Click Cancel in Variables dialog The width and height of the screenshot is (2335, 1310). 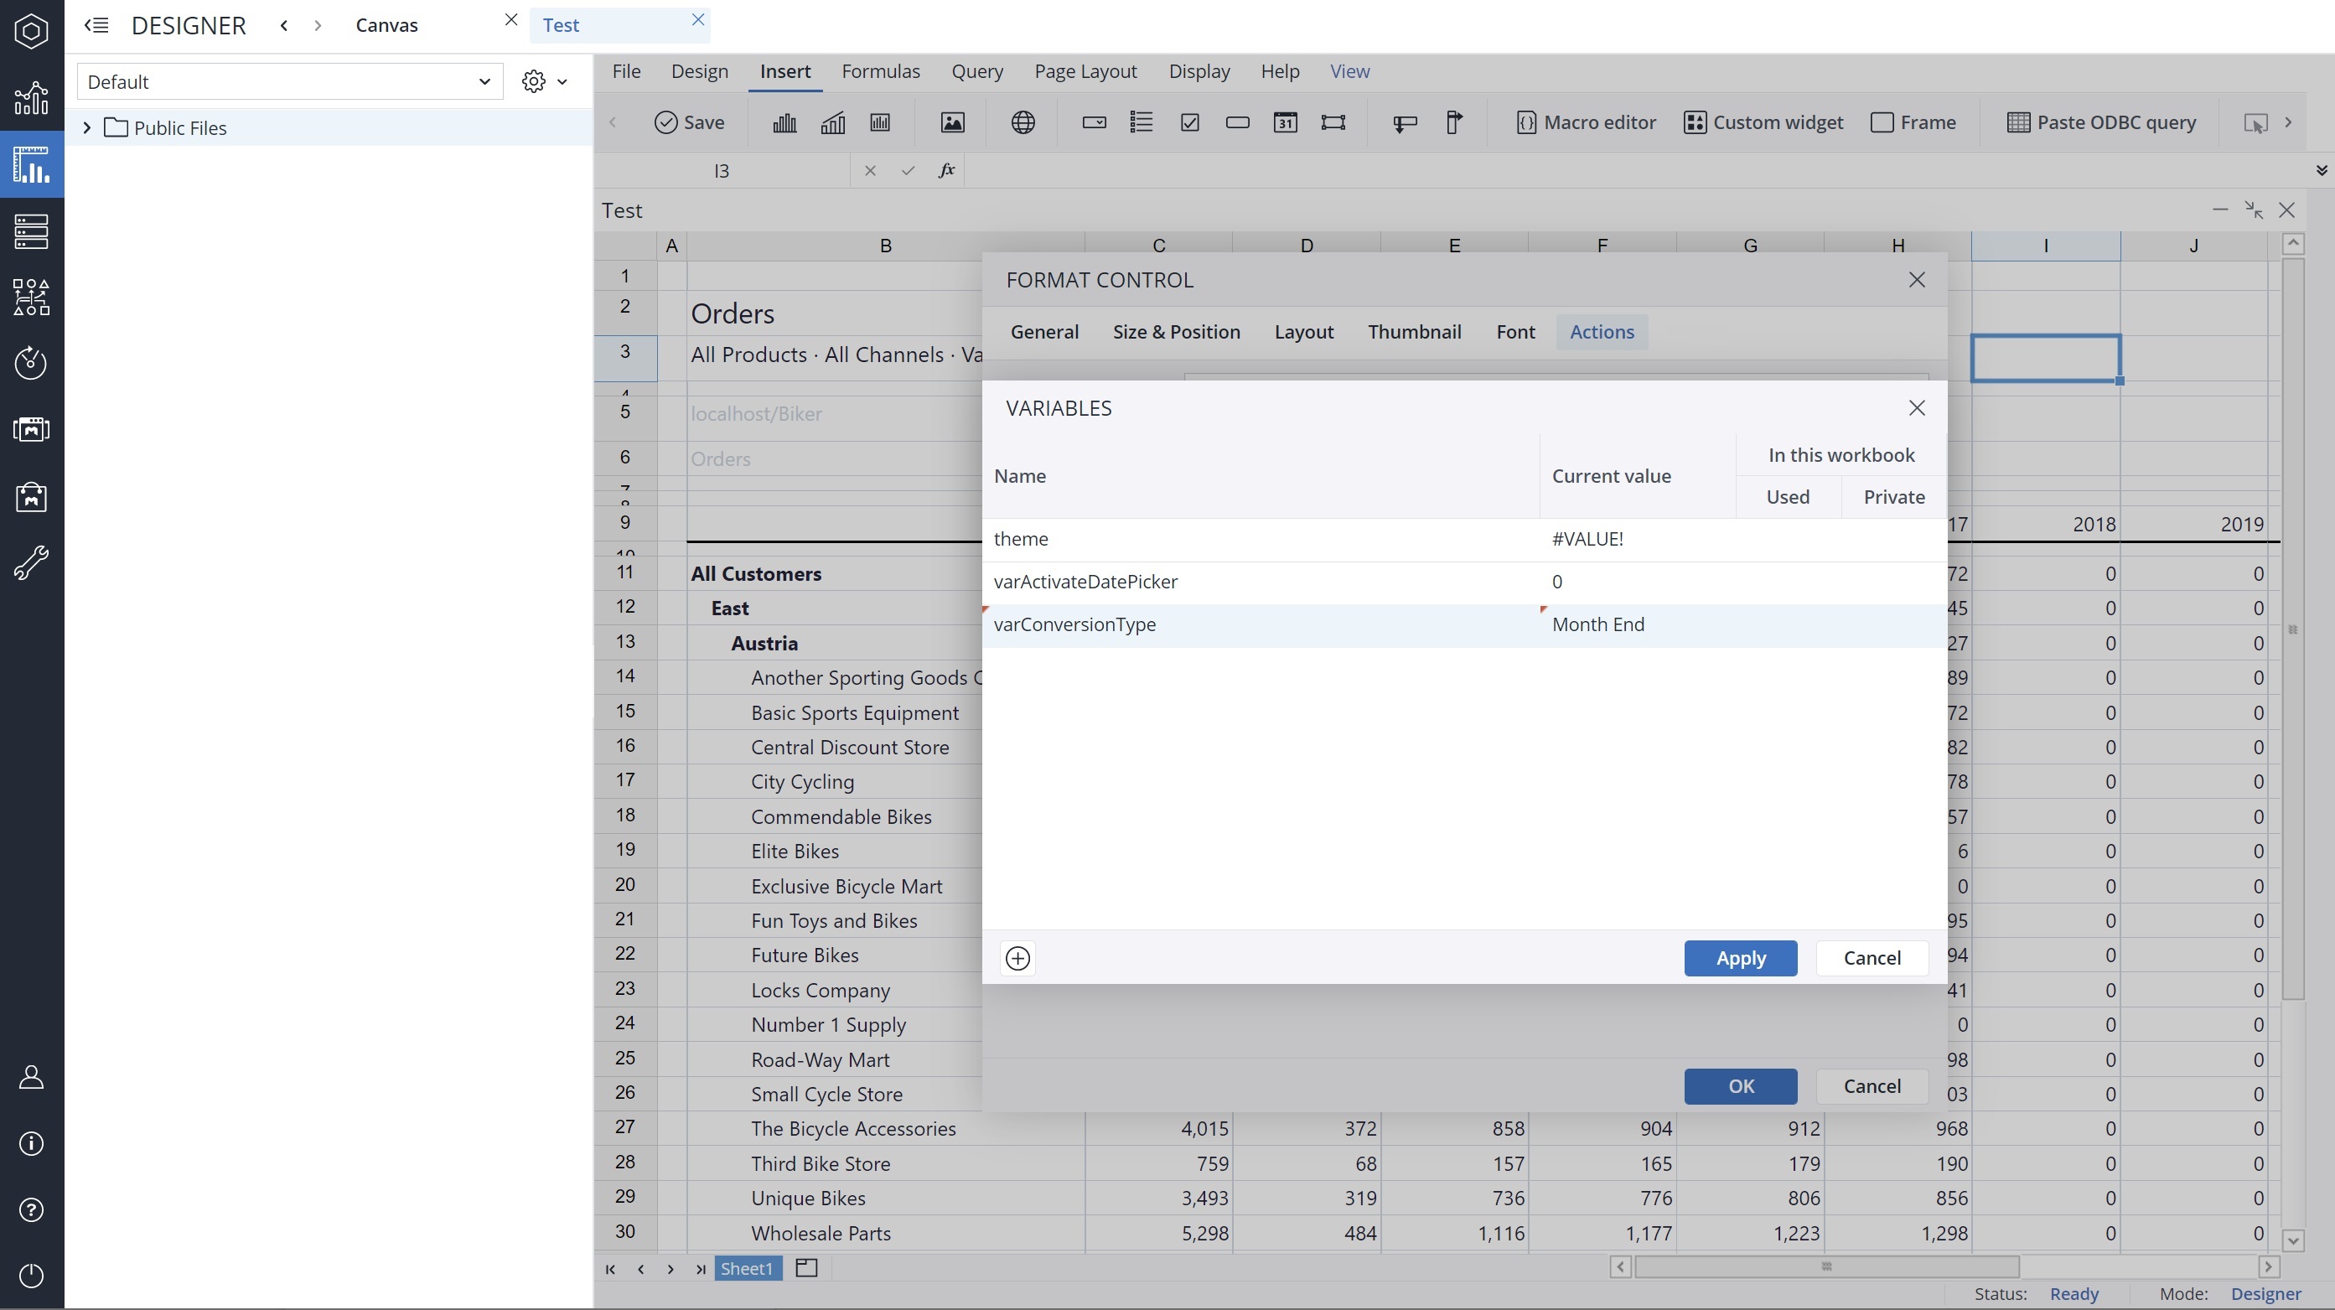1872,958
